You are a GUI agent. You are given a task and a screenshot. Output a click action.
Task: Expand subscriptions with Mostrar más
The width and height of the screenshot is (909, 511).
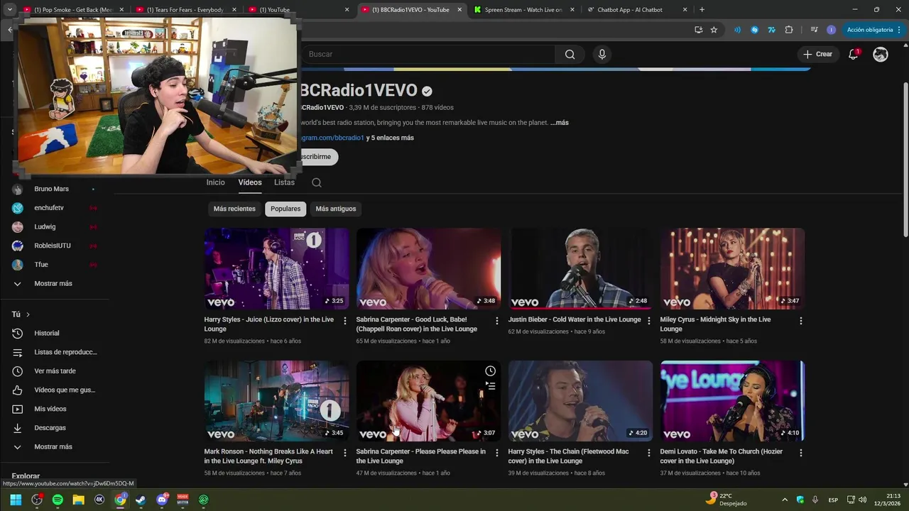click(53, 284)
